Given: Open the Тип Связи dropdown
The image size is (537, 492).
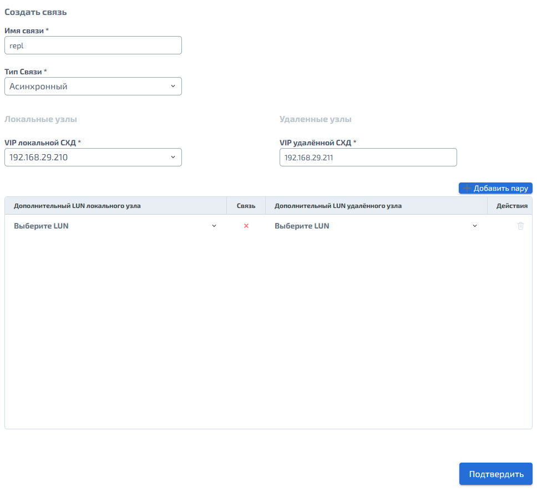Looking at the screenshot, I should 93,87.
